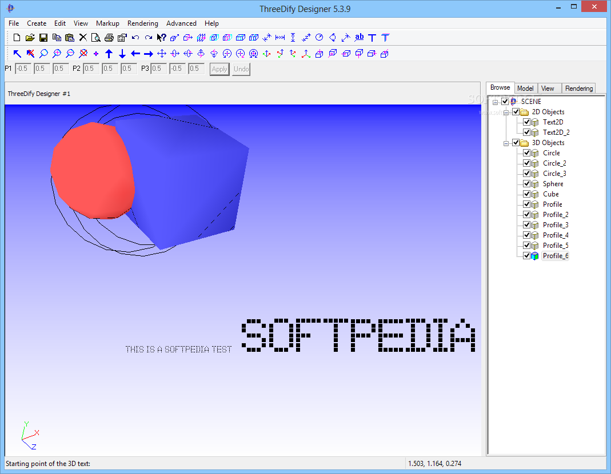Open a file with the folder icon
The image size is (611, 474).
click(x=30, y=38)
